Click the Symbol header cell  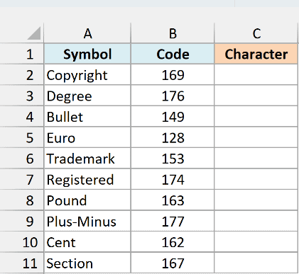point(87,54)
